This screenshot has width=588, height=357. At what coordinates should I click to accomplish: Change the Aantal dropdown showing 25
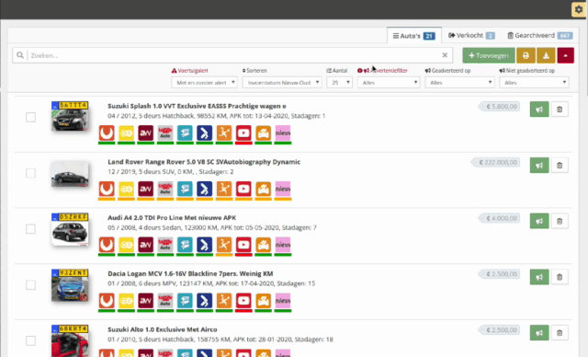click(x=339, y=83)
